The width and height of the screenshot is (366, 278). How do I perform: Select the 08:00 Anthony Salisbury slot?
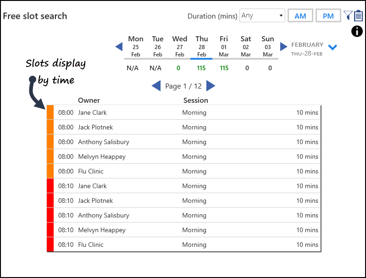pyautogui.click(x=183, y=142)
